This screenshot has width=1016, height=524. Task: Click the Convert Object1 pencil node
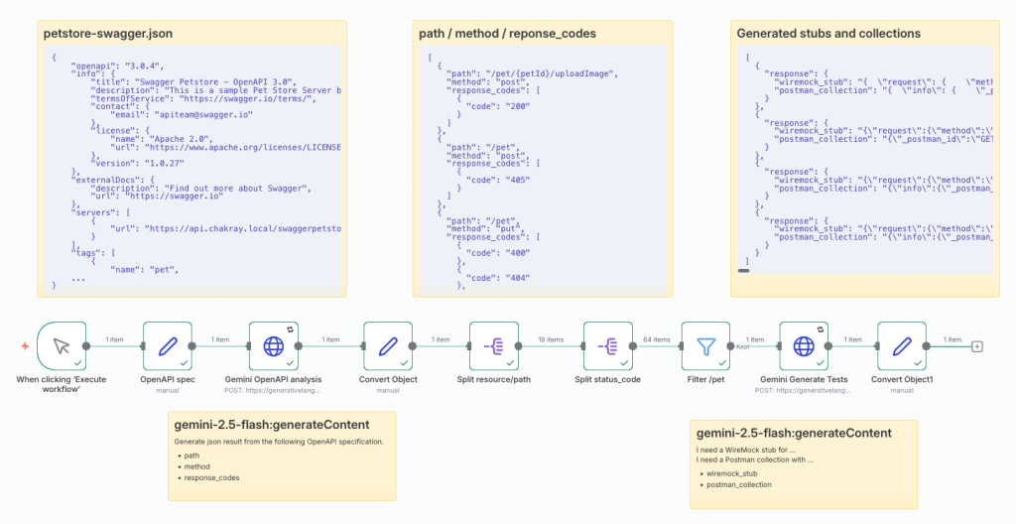coord(902,345)
